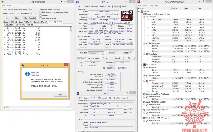Click the AMD A10-7800 processor icon in HWMonitor
Screen dimensions: 213x132
[144, 65]
